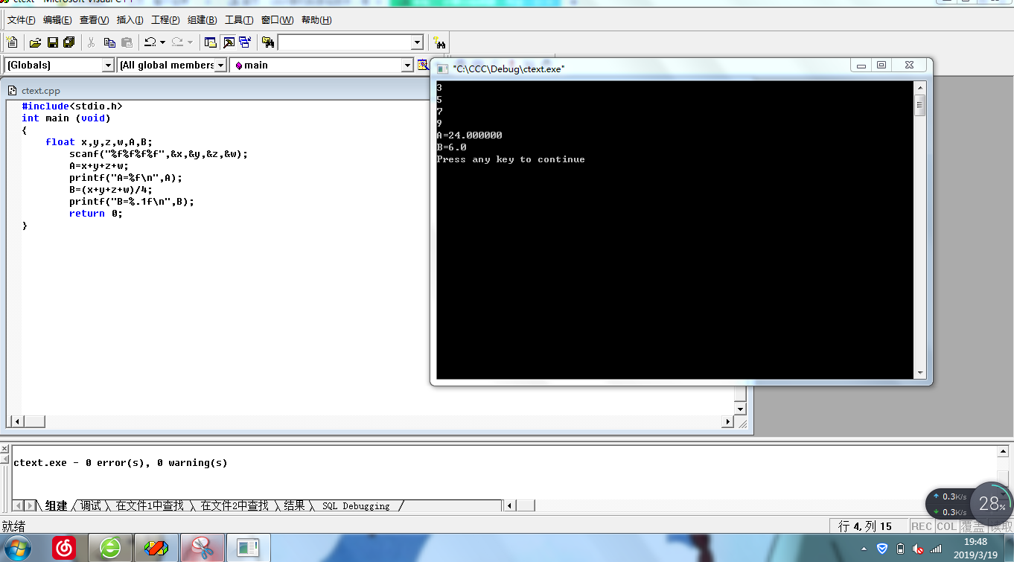The height and width of the screenshot is (562, 1014).
Task: Create a new text file from toolbar
Action: [x=12, y=42]
